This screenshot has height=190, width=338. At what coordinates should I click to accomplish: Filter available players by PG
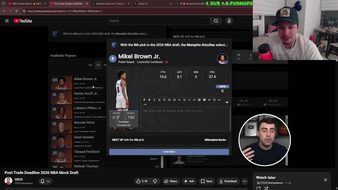98,65
